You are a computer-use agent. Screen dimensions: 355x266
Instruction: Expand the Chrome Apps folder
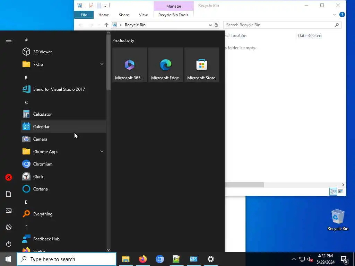pyautogui.click(x=63, y=152)
